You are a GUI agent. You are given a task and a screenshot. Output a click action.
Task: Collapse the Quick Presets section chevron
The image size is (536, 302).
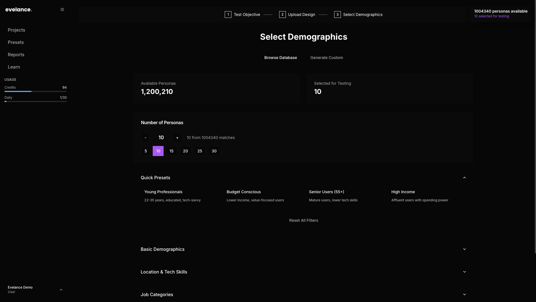(464, 177)
